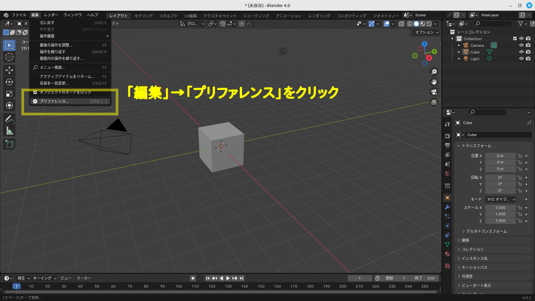The height and width of the screenshot is (301, 535).
Task: Open the 回転モード dropdown showing XYZ オイラー
Action: [x=500, y=199]
